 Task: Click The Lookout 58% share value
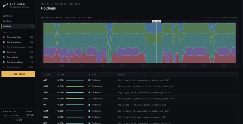[x=32, y=57]
